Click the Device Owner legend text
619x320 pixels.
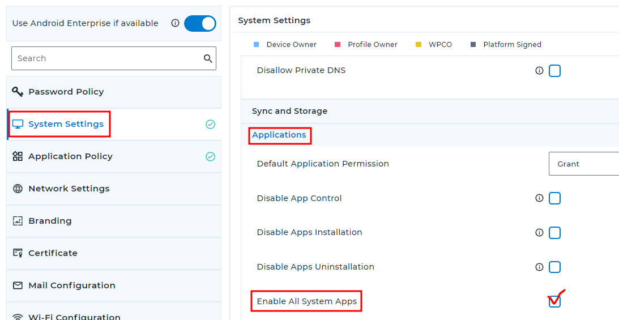pyautogui.click(x=291, y=45)
